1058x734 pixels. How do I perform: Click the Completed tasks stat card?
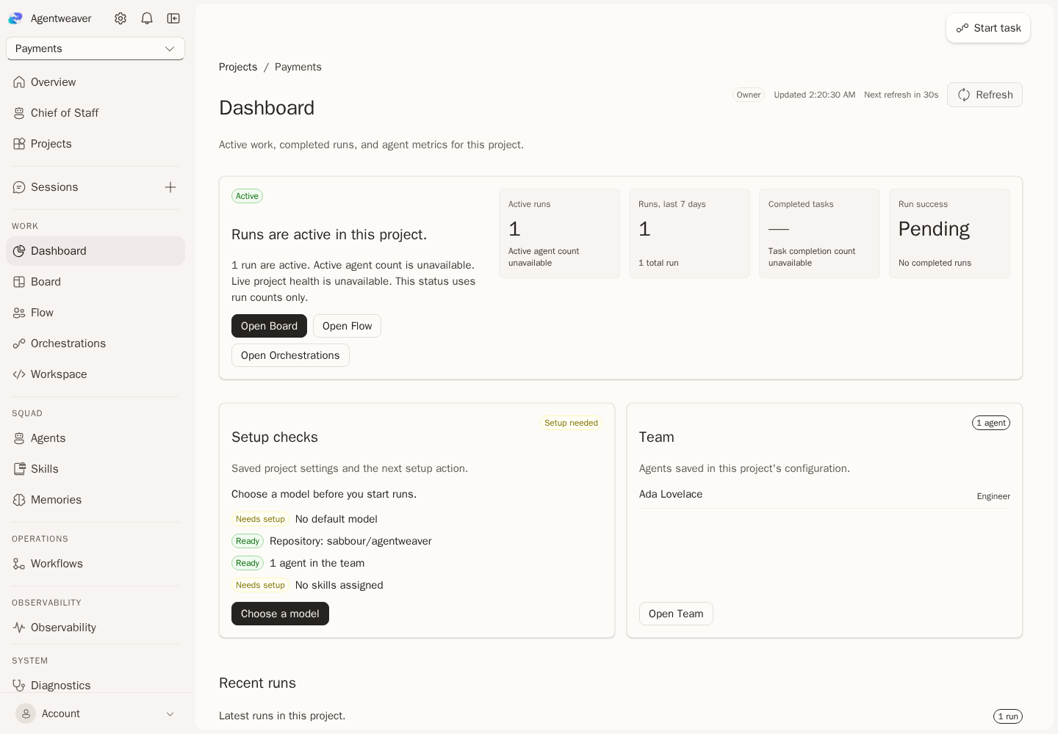819,233
